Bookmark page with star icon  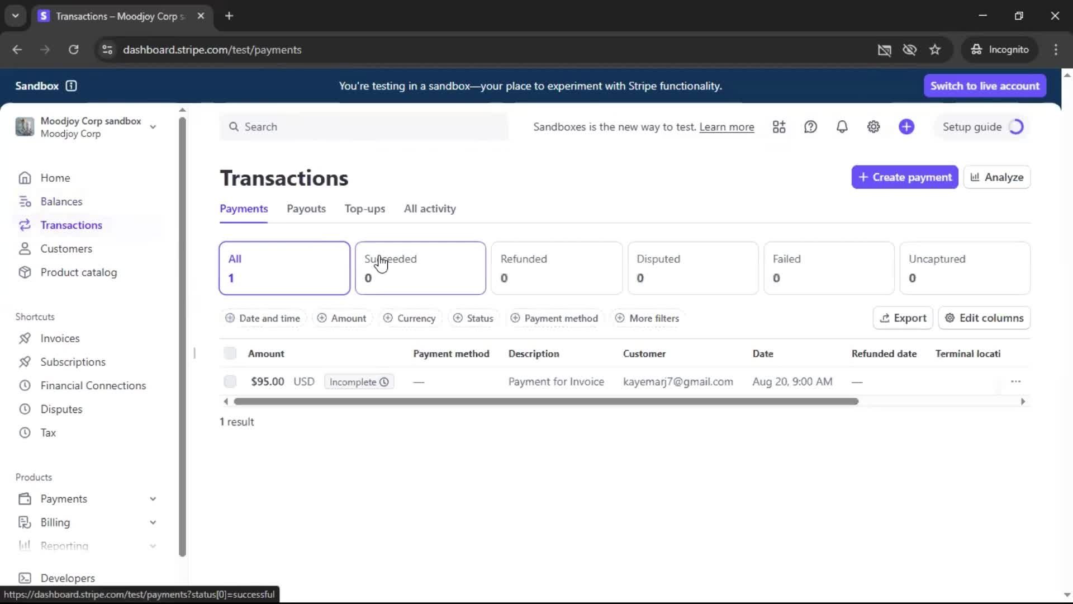[x=935, y=50]
